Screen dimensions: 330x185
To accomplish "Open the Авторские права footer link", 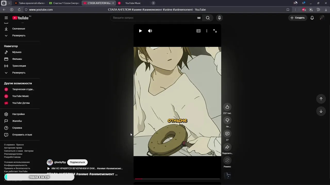I will [13, 148].
